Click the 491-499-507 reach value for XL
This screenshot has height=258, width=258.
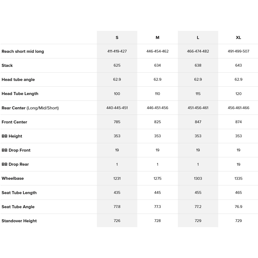239,51
